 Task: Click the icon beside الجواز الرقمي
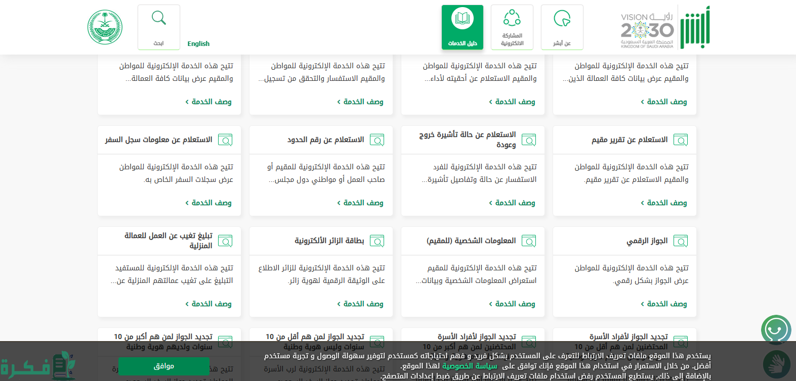tap(680, 241)
